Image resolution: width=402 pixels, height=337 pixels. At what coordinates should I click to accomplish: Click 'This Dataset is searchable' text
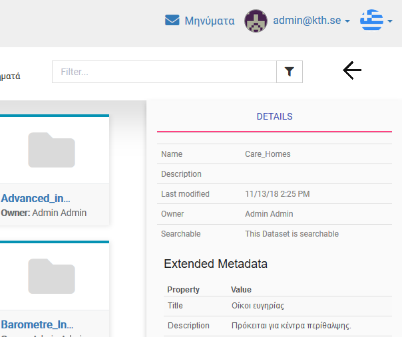[x=292, y=234]
